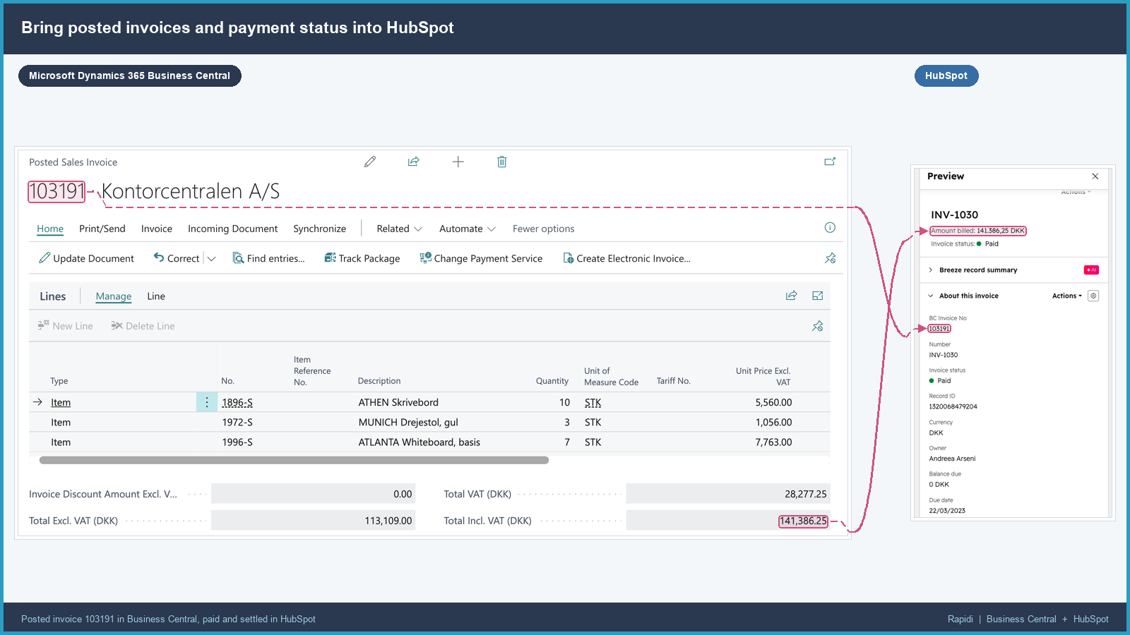The height and width of the screenshot is (635, 1130).
Task: Select the Home menu tab
Action: (x=50, y=229)
